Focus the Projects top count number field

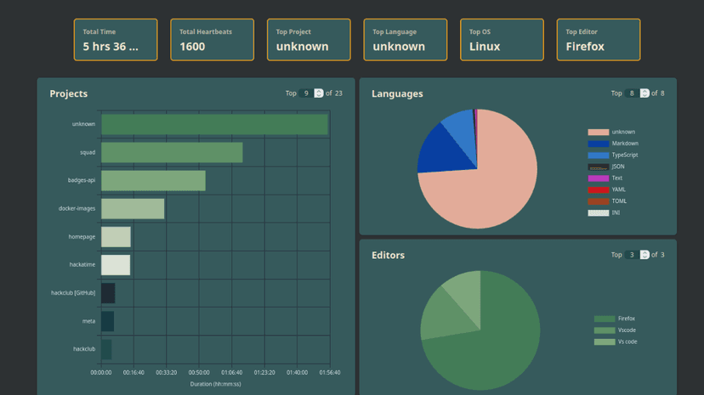[x=306, y=93]
